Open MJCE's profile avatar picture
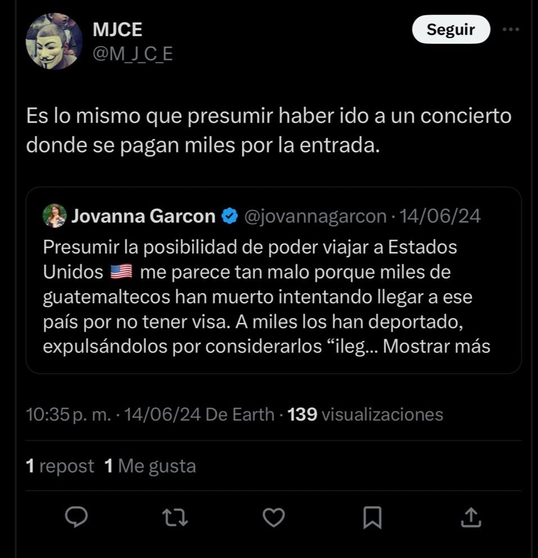The image size is (538, 558). coord(55,42)
